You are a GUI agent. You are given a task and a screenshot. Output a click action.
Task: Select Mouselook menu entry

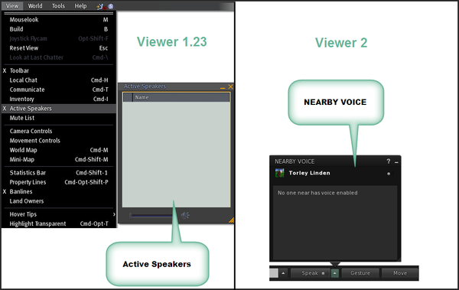(59, 20)
